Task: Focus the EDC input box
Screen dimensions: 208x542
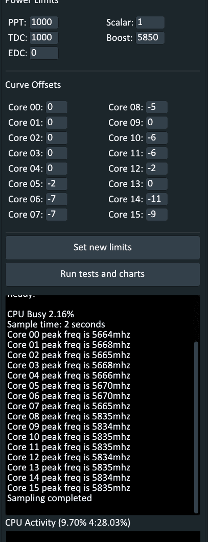Action: pos(44,53)
